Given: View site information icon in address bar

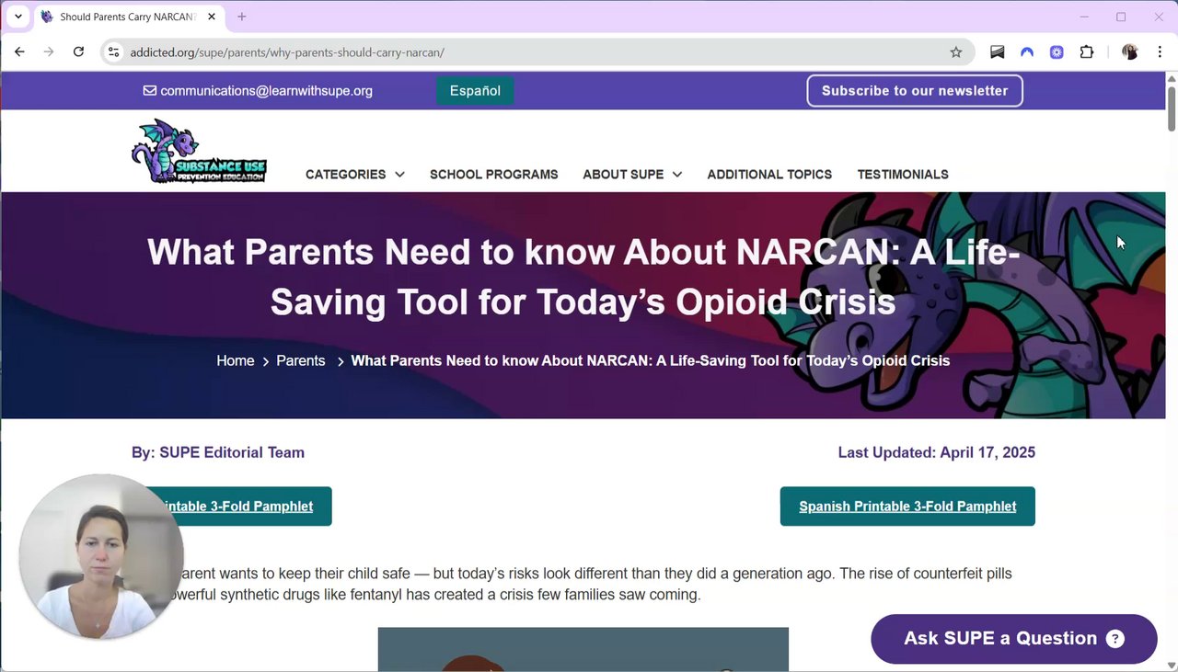Looking at the screenshot, I should tap(113, 52).
